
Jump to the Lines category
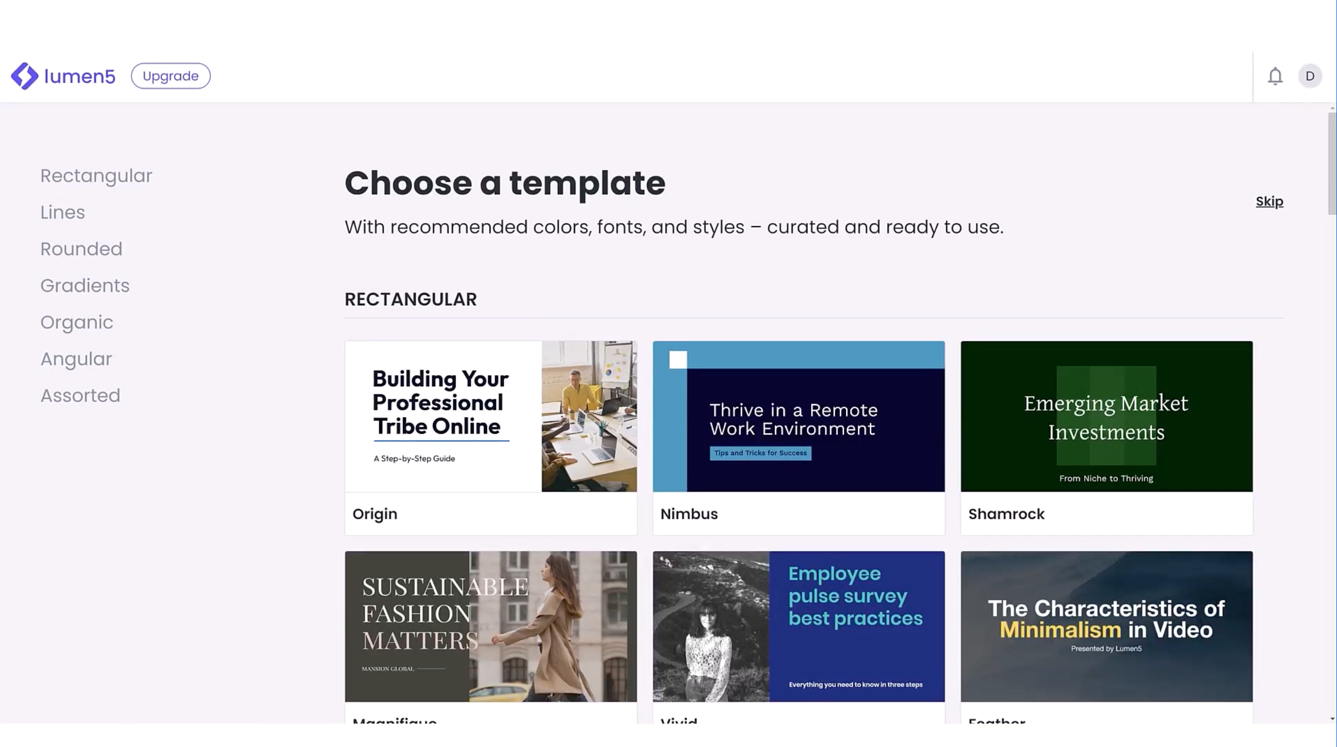(x=63, y=213)
